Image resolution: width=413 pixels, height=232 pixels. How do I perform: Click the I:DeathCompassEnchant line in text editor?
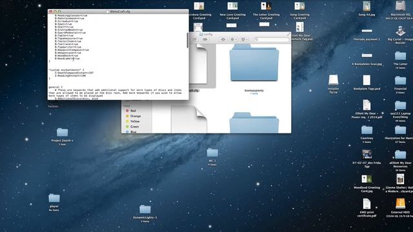[x=74, y=73]
